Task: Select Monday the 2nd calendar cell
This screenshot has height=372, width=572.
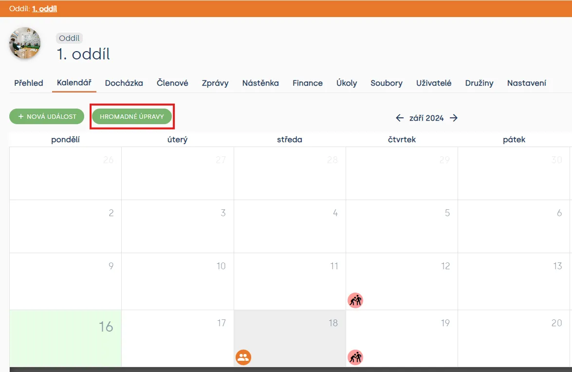Action: 65,226
